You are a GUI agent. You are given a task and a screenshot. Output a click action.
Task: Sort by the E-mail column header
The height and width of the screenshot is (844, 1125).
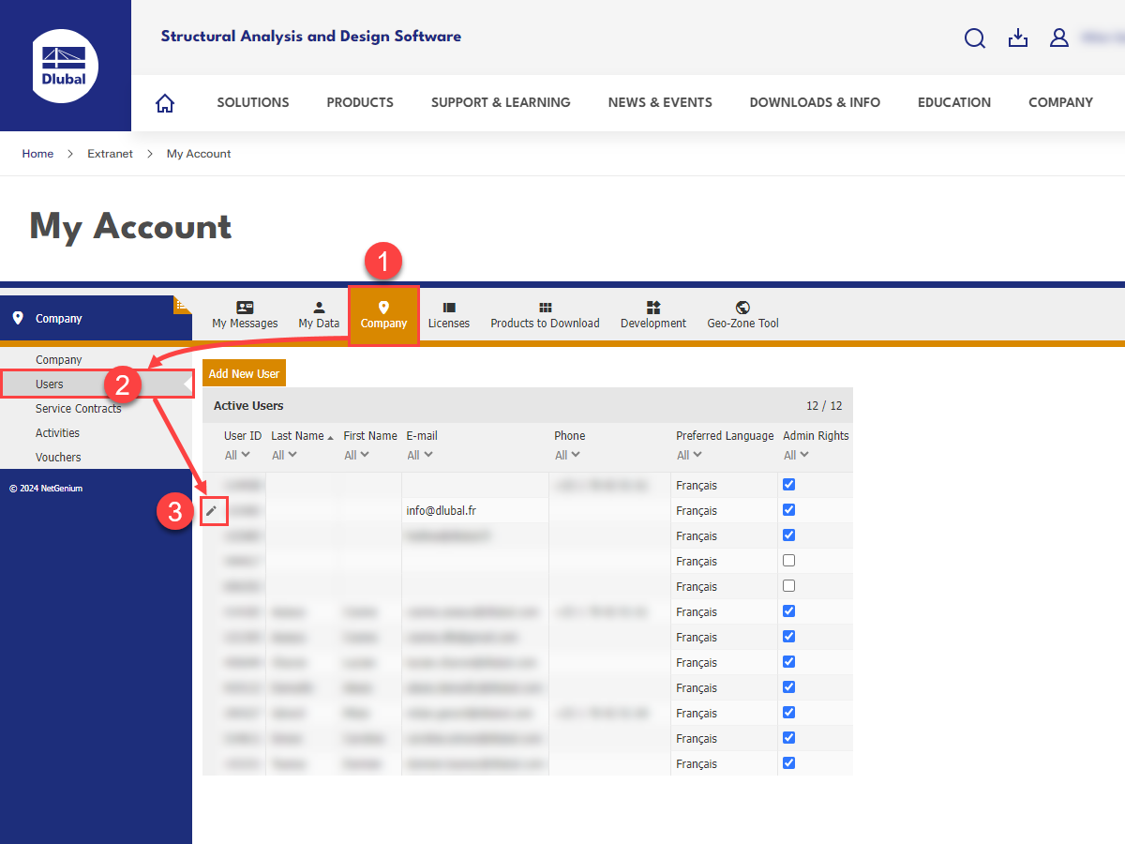click(x=422, y=436)
